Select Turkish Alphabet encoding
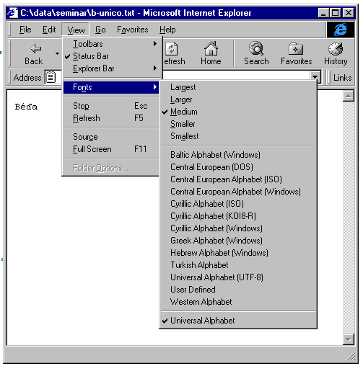Viewport: 363px width, 366px height. (x=238, y=265)
